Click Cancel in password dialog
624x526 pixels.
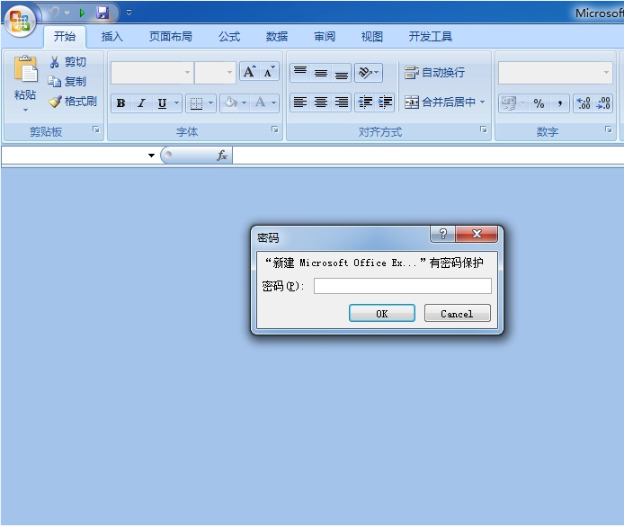click(458, 313)
